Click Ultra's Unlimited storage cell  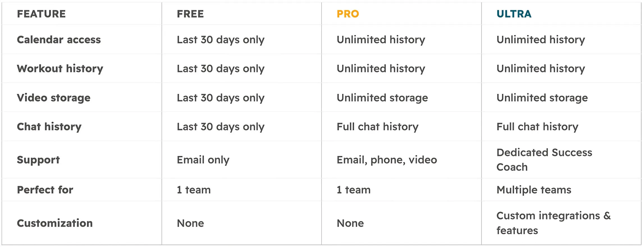pos(542,98)
